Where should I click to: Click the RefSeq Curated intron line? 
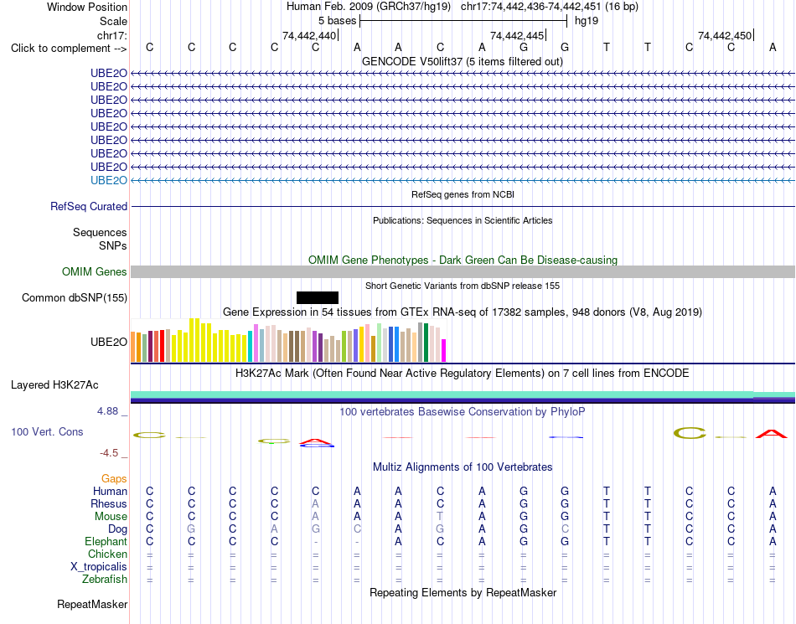463,207
